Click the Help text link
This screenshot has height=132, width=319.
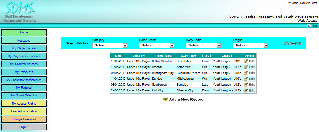pos(315,26)
